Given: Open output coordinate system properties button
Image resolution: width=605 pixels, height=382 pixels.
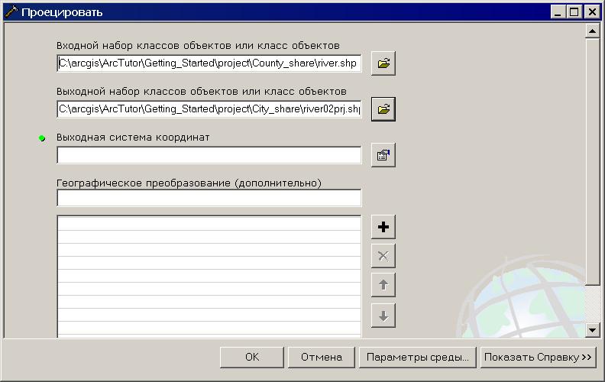Looking at the screenshot, I should point(383,155).
